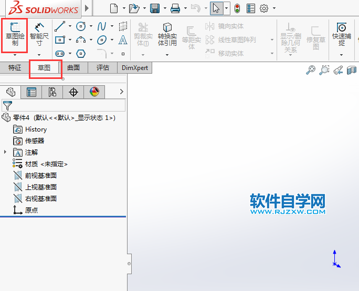359x291 pixels.
Task: Select the Polygon sketch tool
Action: pyautogui.click(x=81, y=54)
